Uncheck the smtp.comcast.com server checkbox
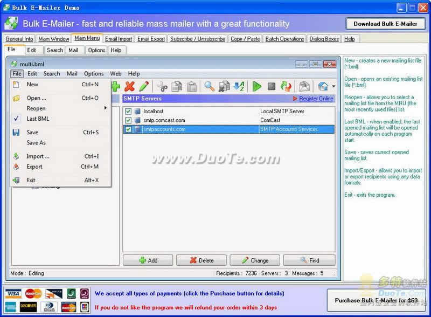 (x=128, y=120)
